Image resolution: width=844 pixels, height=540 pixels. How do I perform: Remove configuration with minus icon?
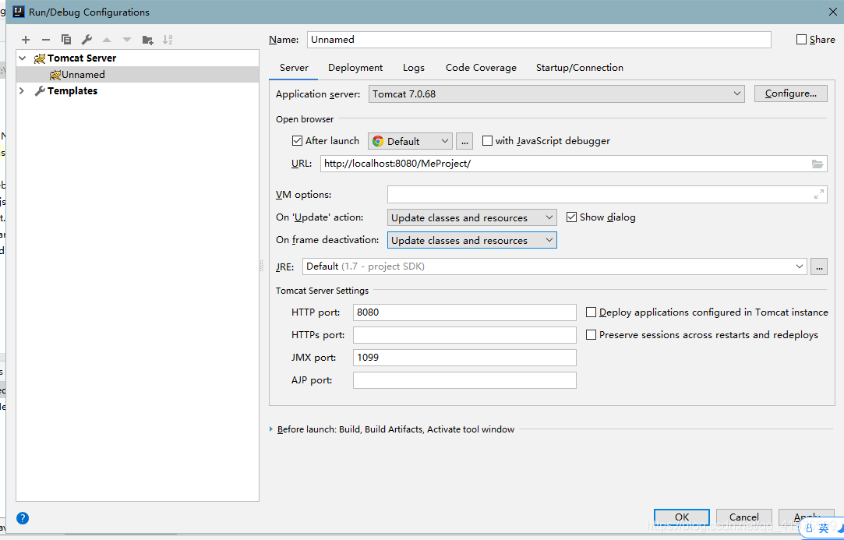click(x=46, y=40)
